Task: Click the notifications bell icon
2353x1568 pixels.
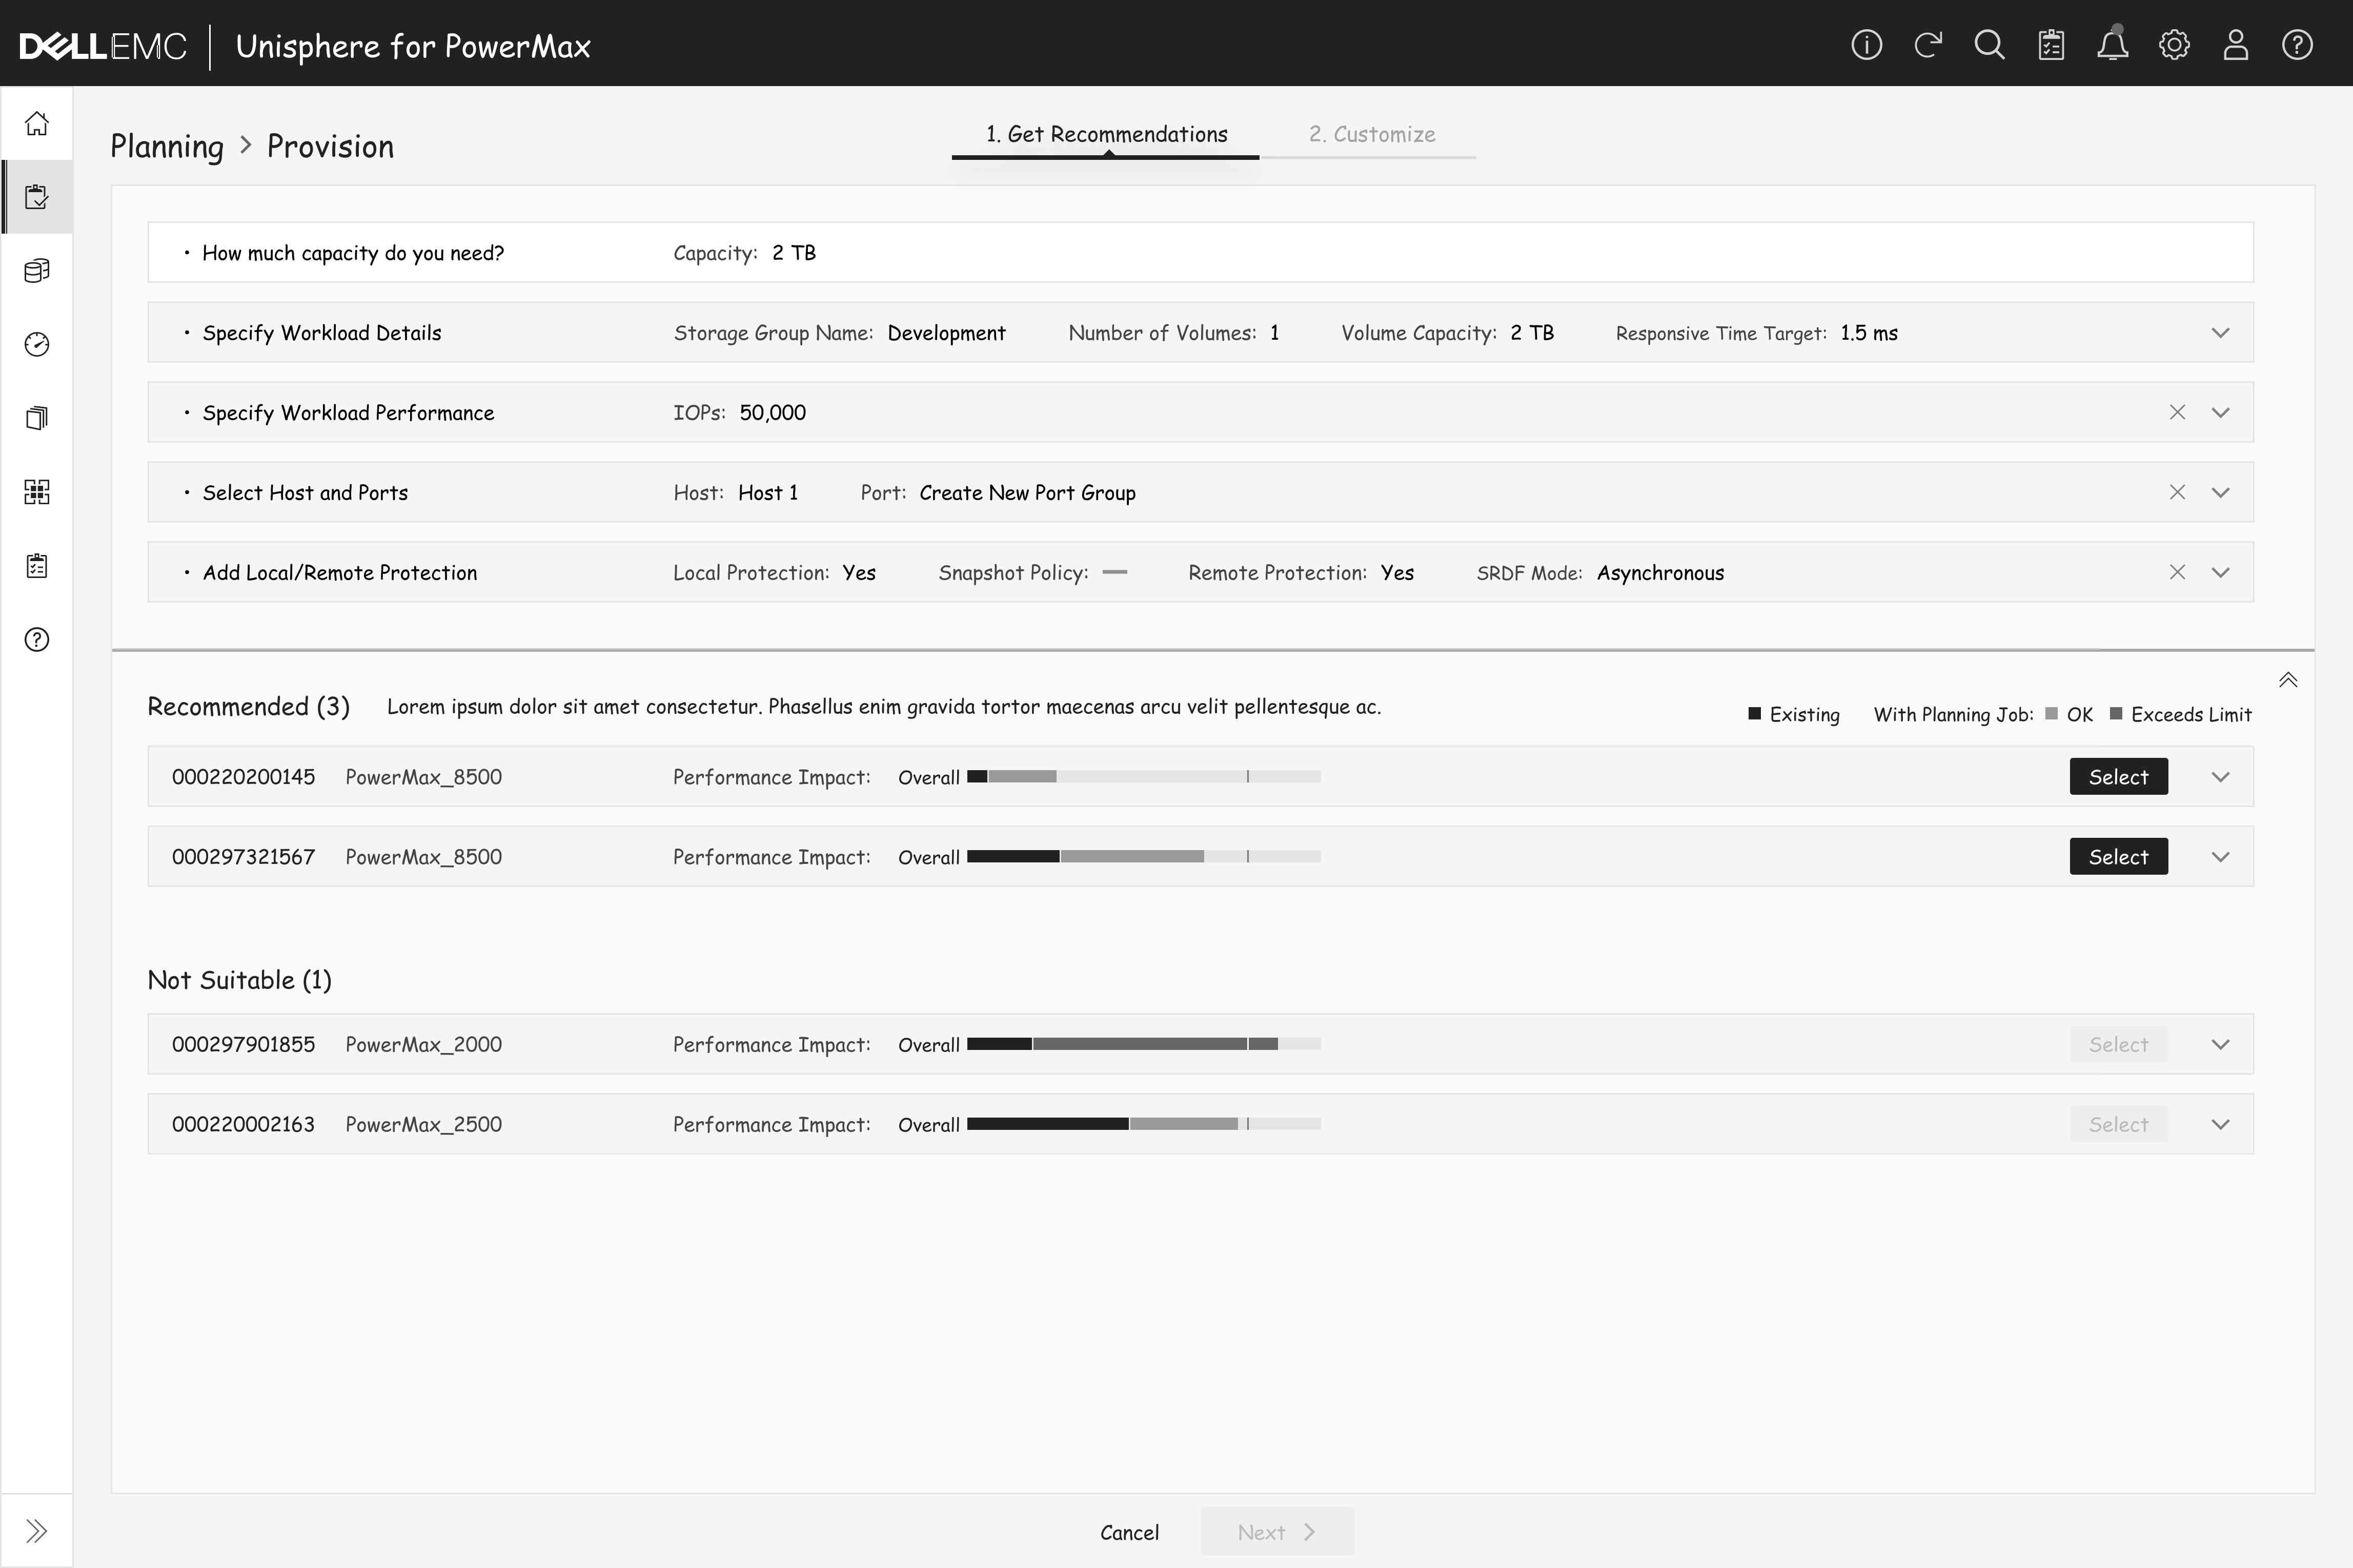Action: tap(2112, 45)
